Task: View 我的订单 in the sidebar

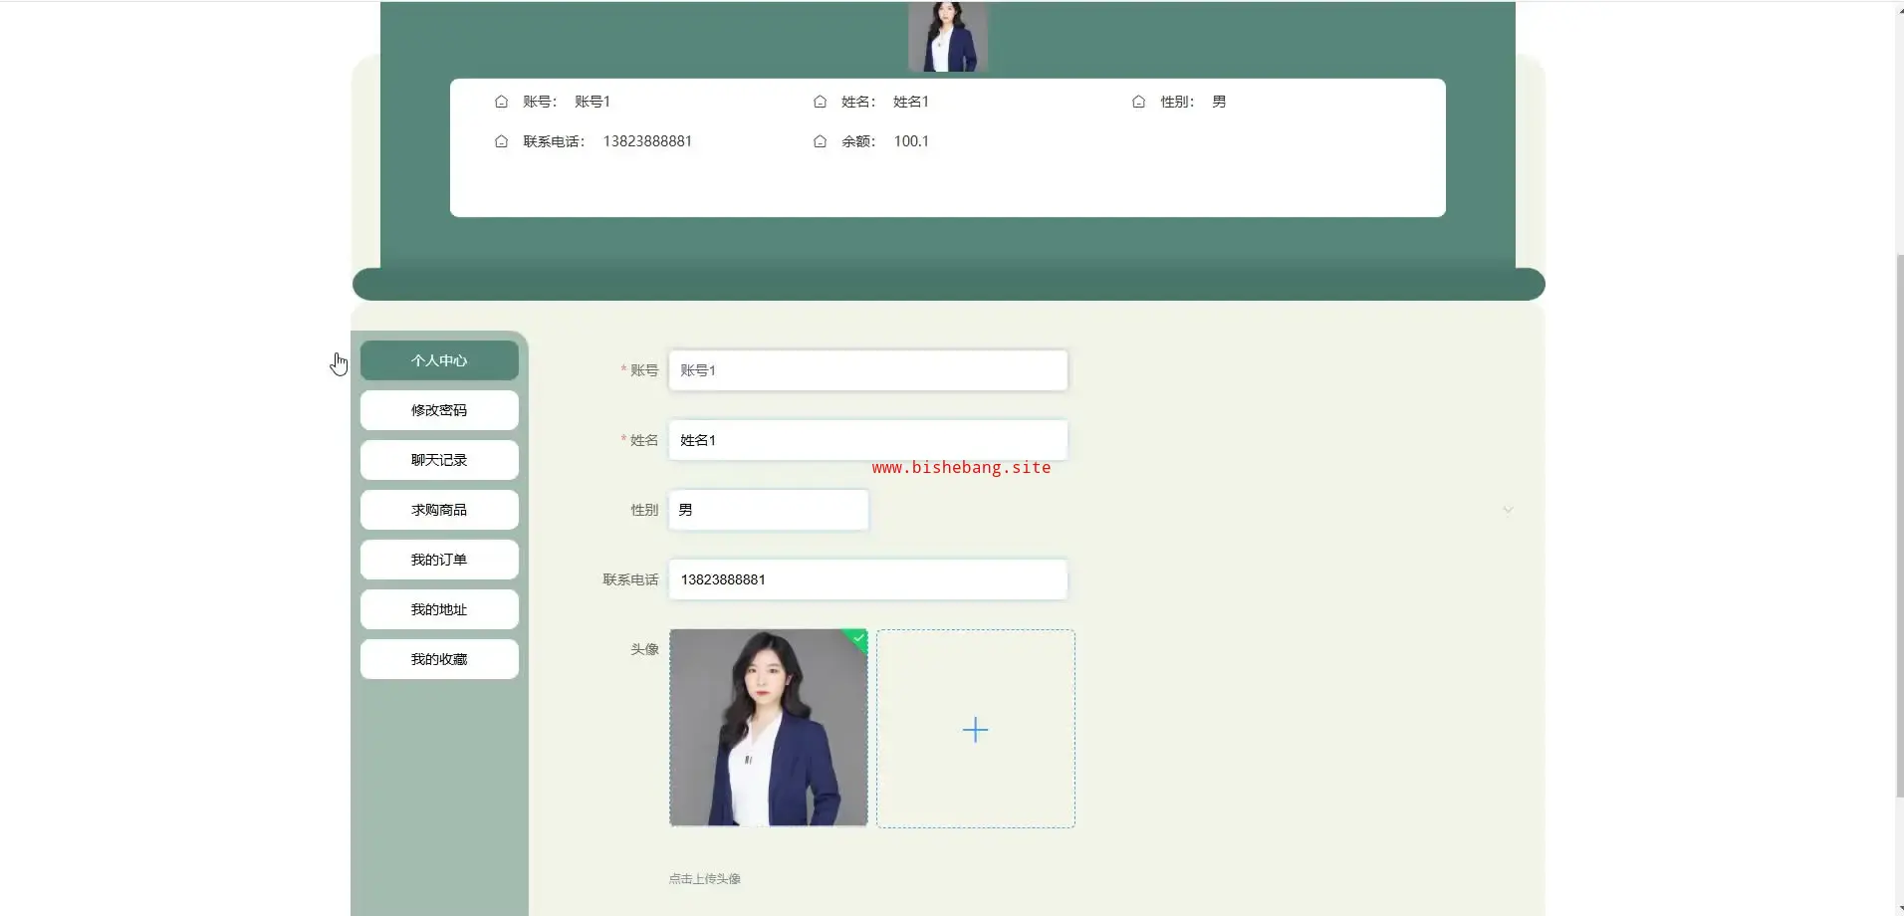Action: [439, 560]
